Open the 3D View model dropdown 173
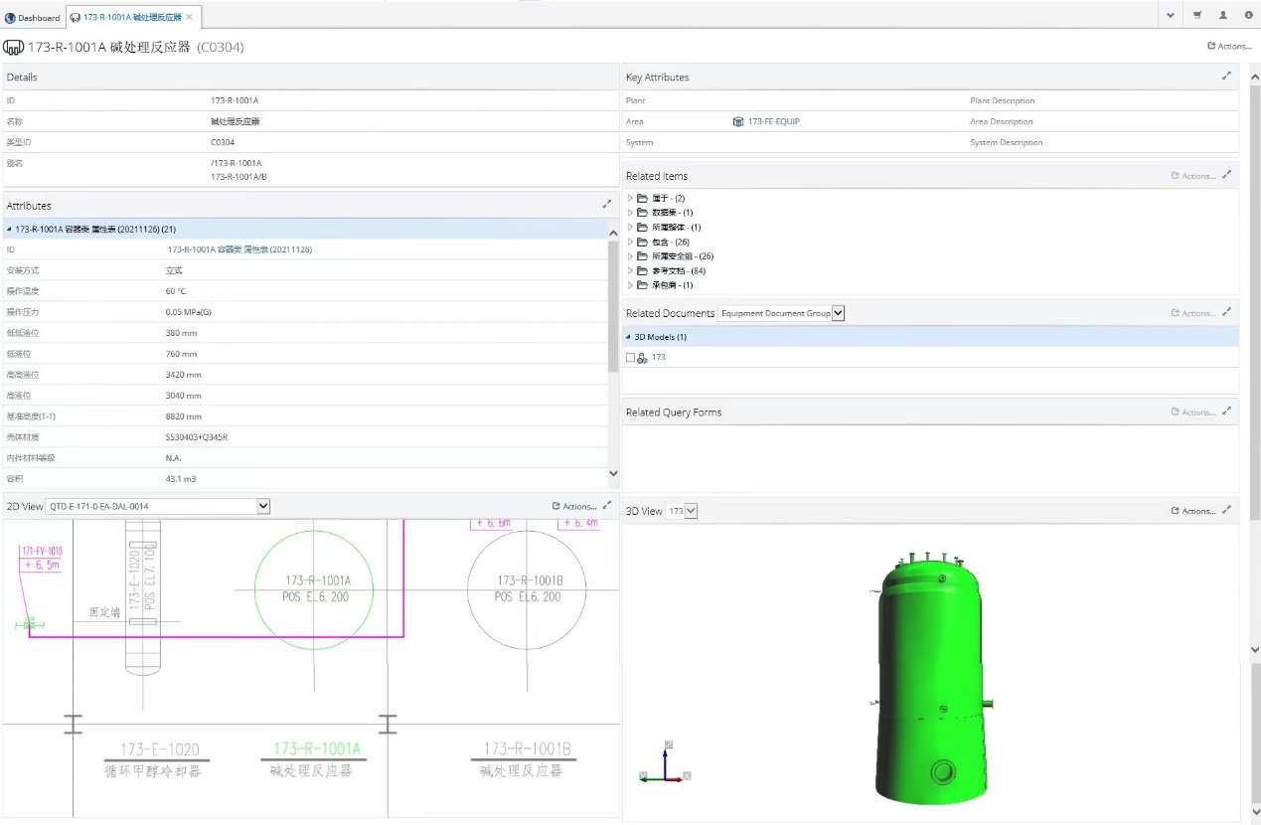The image size is (1261, 825). pyautogui.click(x=682, y=511)
